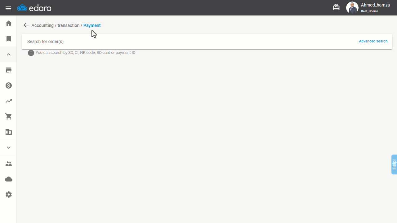
Task: Open Advanced search
Action: 373,41
